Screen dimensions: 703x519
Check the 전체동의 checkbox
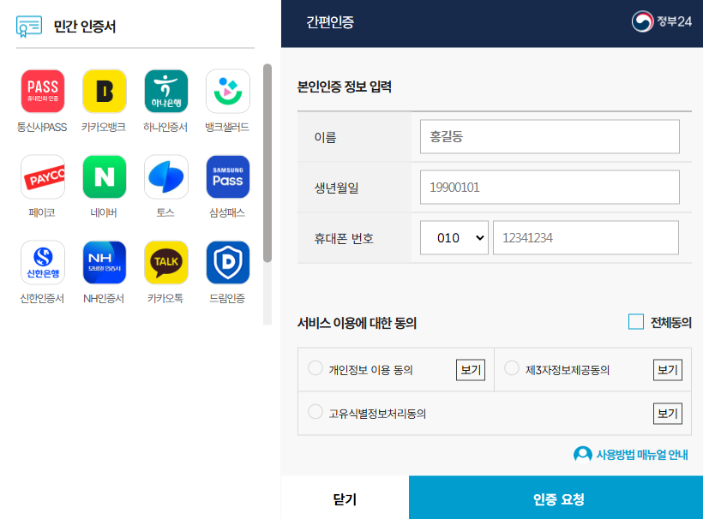[x=636, y=321]
